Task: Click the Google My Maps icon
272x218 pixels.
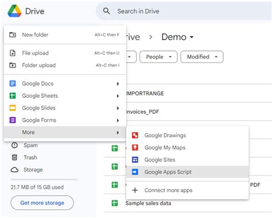Action: tap(135, 148)
